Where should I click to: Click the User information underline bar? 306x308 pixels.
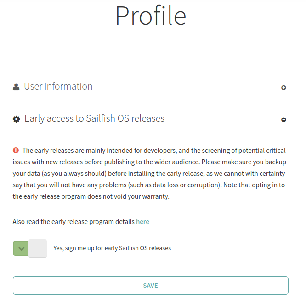pos(150,94)
